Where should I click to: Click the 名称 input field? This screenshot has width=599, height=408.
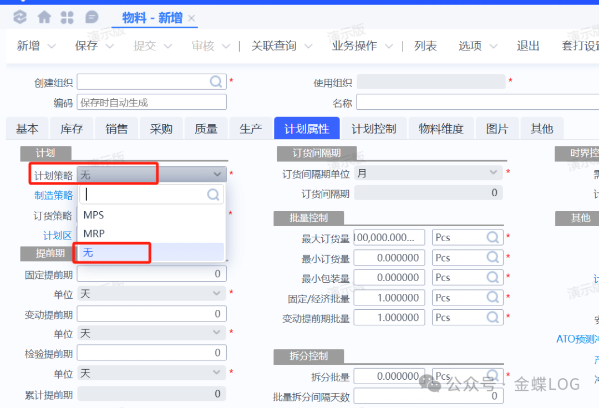pyautogui.click(x=477, y=103)
